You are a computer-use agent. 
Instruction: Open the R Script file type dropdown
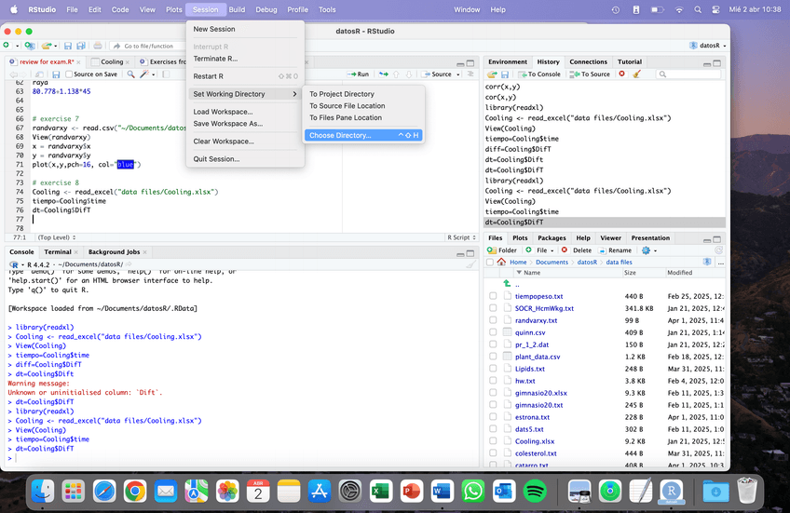(x=458, y=237)
